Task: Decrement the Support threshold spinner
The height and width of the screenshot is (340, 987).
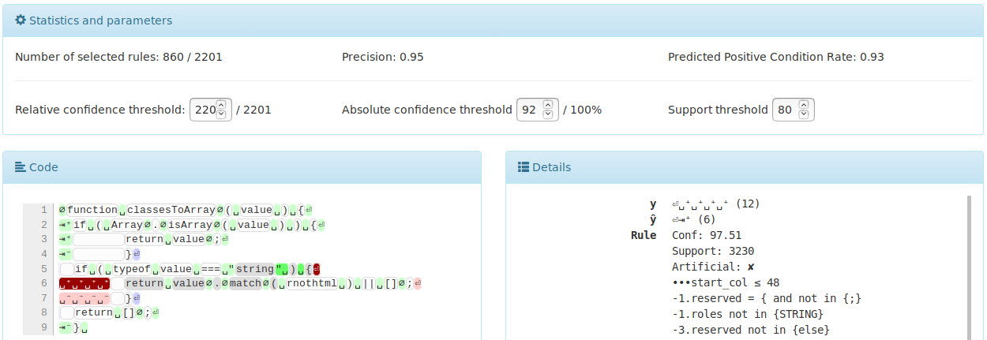Action: point(804,114)
